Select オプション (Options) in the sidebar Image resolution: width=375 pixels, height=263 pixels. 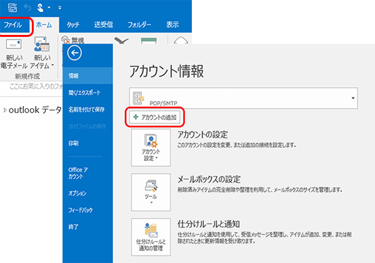pyautogui.click(x=77, y=193)
